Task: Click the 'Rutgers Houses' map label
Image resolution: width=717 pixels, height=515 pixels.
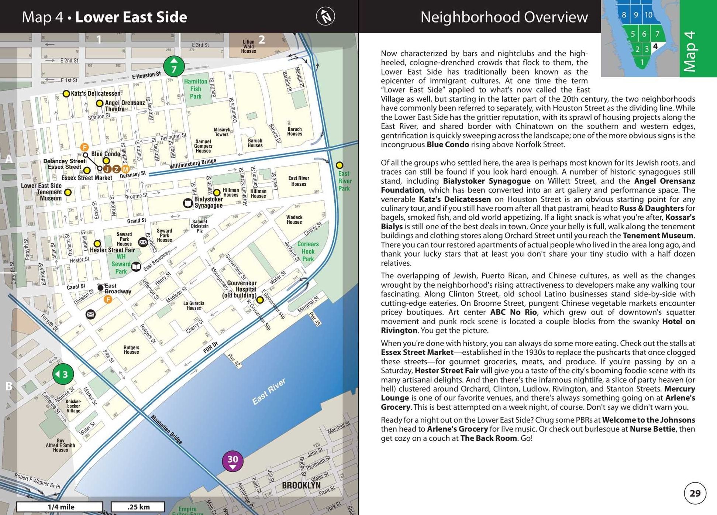Action: pyautogui.click(x=131, y=350)
